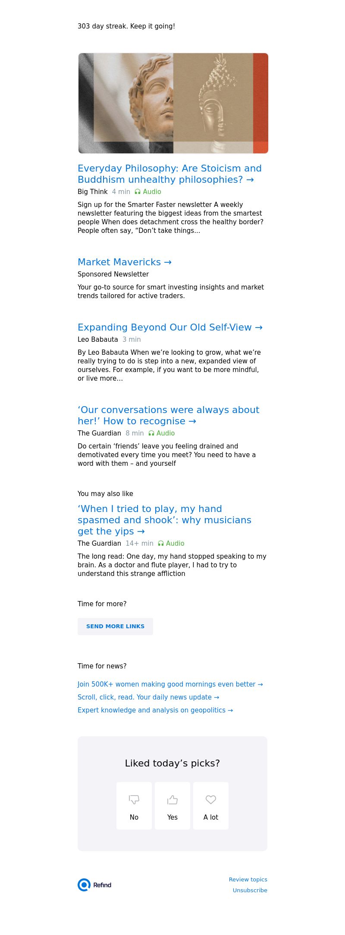This screenshot has height=935, width=345.
Task: Open geopolitics expert knowledge link
Action: click(x=155, y=710)
